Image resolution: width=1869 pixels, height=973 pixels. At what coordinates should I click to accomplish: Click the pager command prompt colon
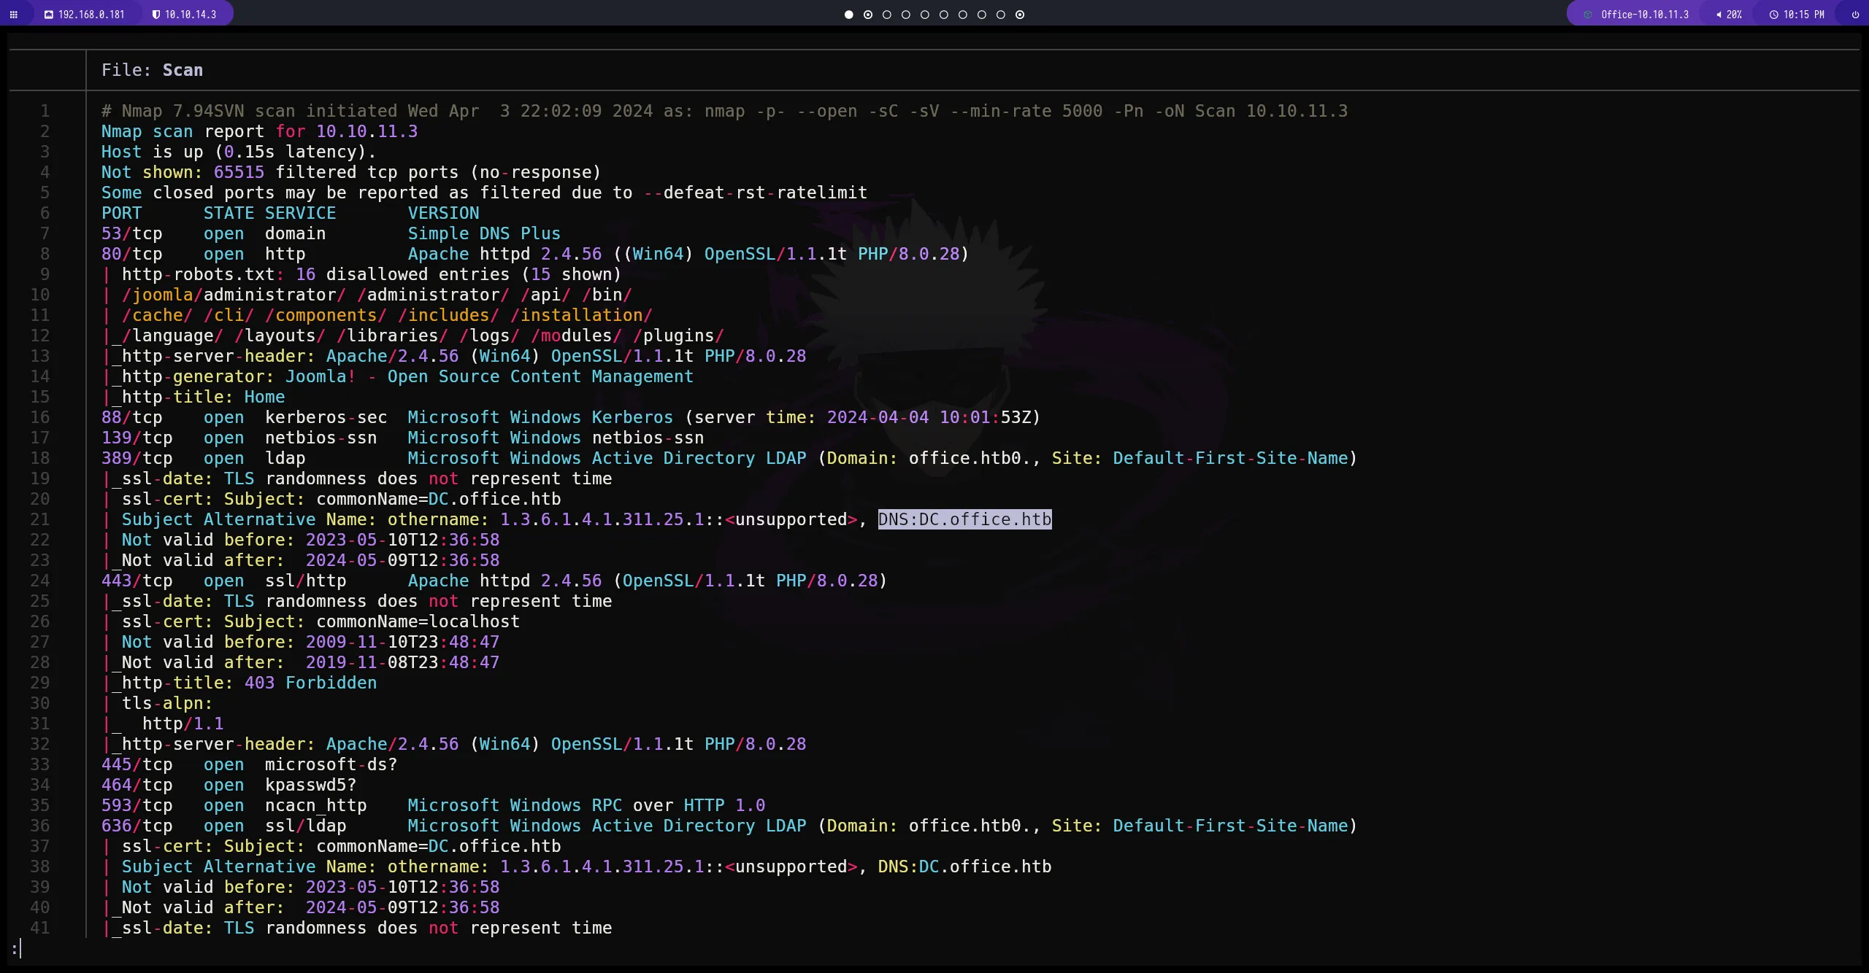[15, 948]
